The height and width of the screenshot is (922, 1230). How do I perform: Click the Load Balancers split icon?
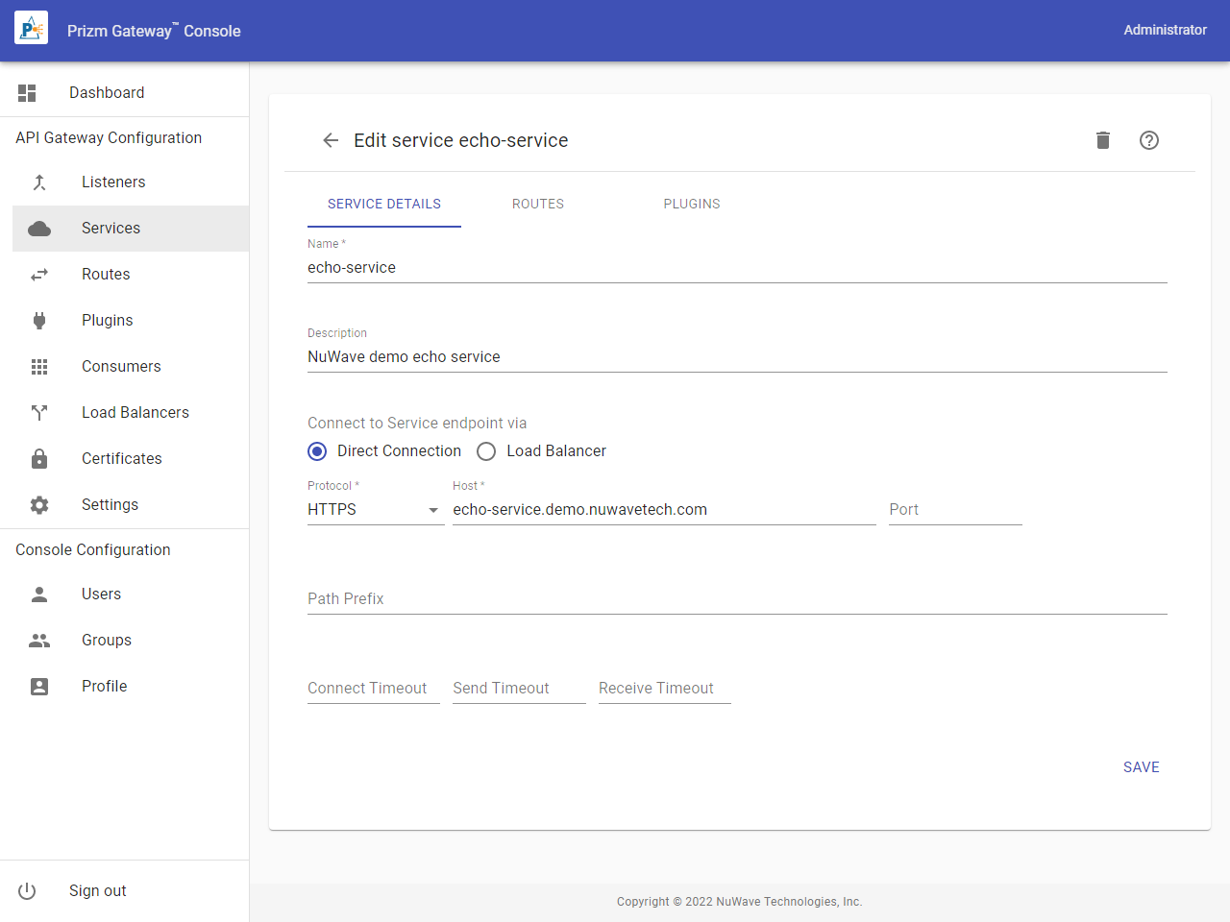point(39,413)
